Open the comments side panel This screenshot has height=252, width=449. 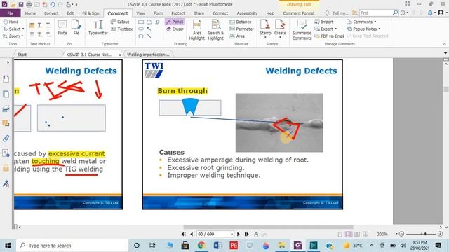pos(6,123)
